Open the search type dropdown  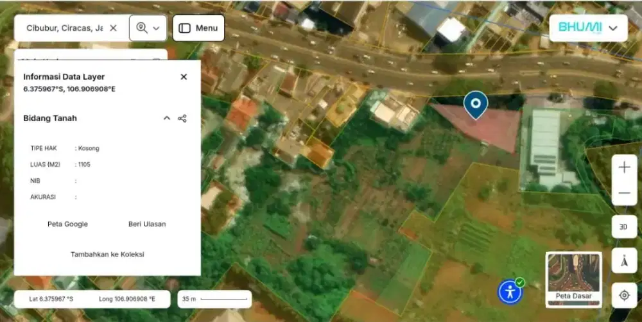click(148, 28)
